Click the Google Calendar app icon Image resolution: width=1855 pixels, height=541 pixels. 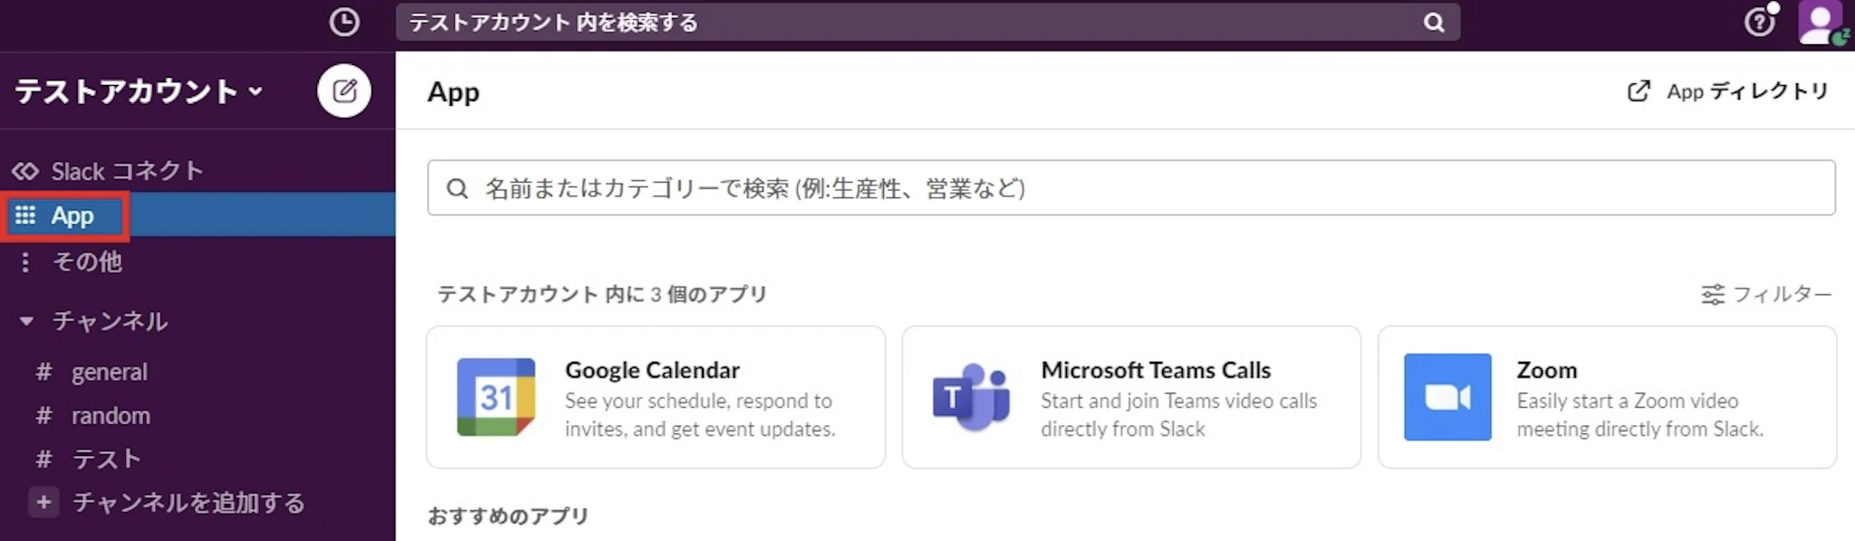495,397
